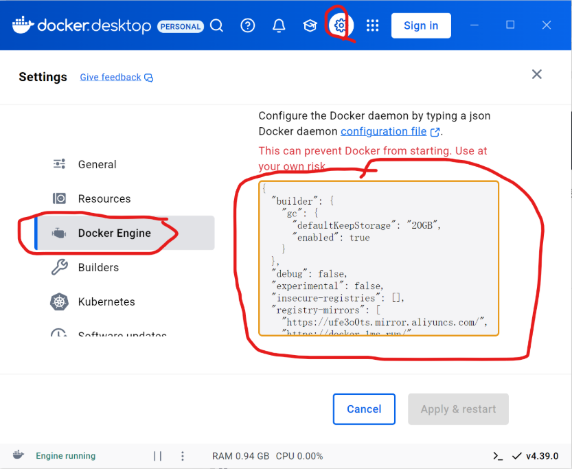Pause the Docker engine

(157, 455)
